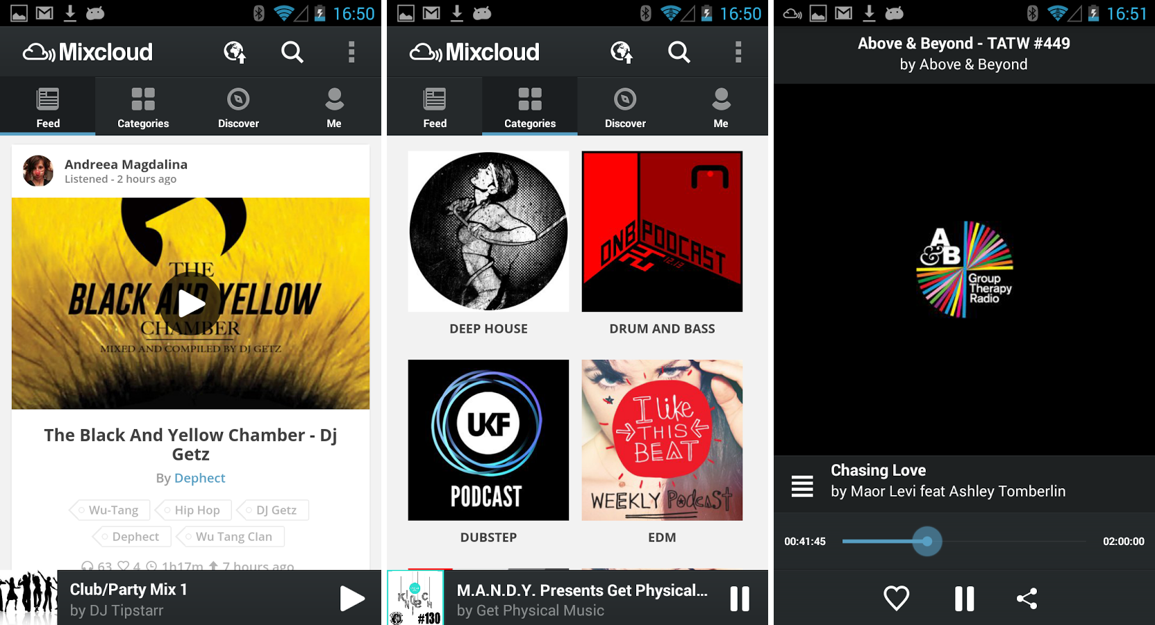
Task: Select the Dephect tag chip
Action: 131,536
